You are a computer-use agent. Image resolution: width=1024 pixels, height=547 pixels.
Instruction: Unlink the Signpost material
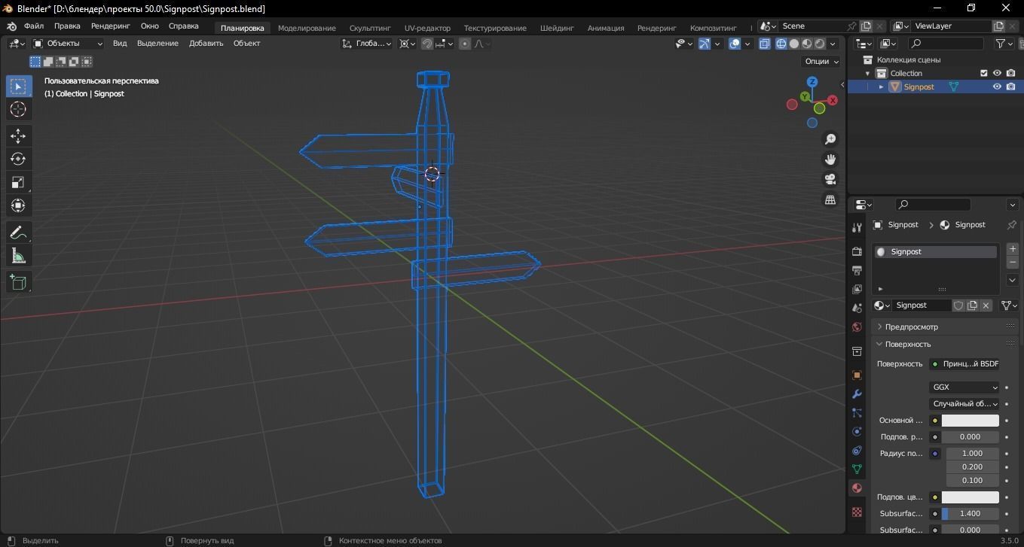pos(986,305)
